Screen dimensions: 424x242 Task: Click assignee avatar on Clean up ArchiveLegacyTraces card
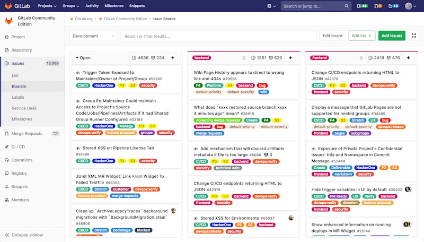[x=173, y=211]
